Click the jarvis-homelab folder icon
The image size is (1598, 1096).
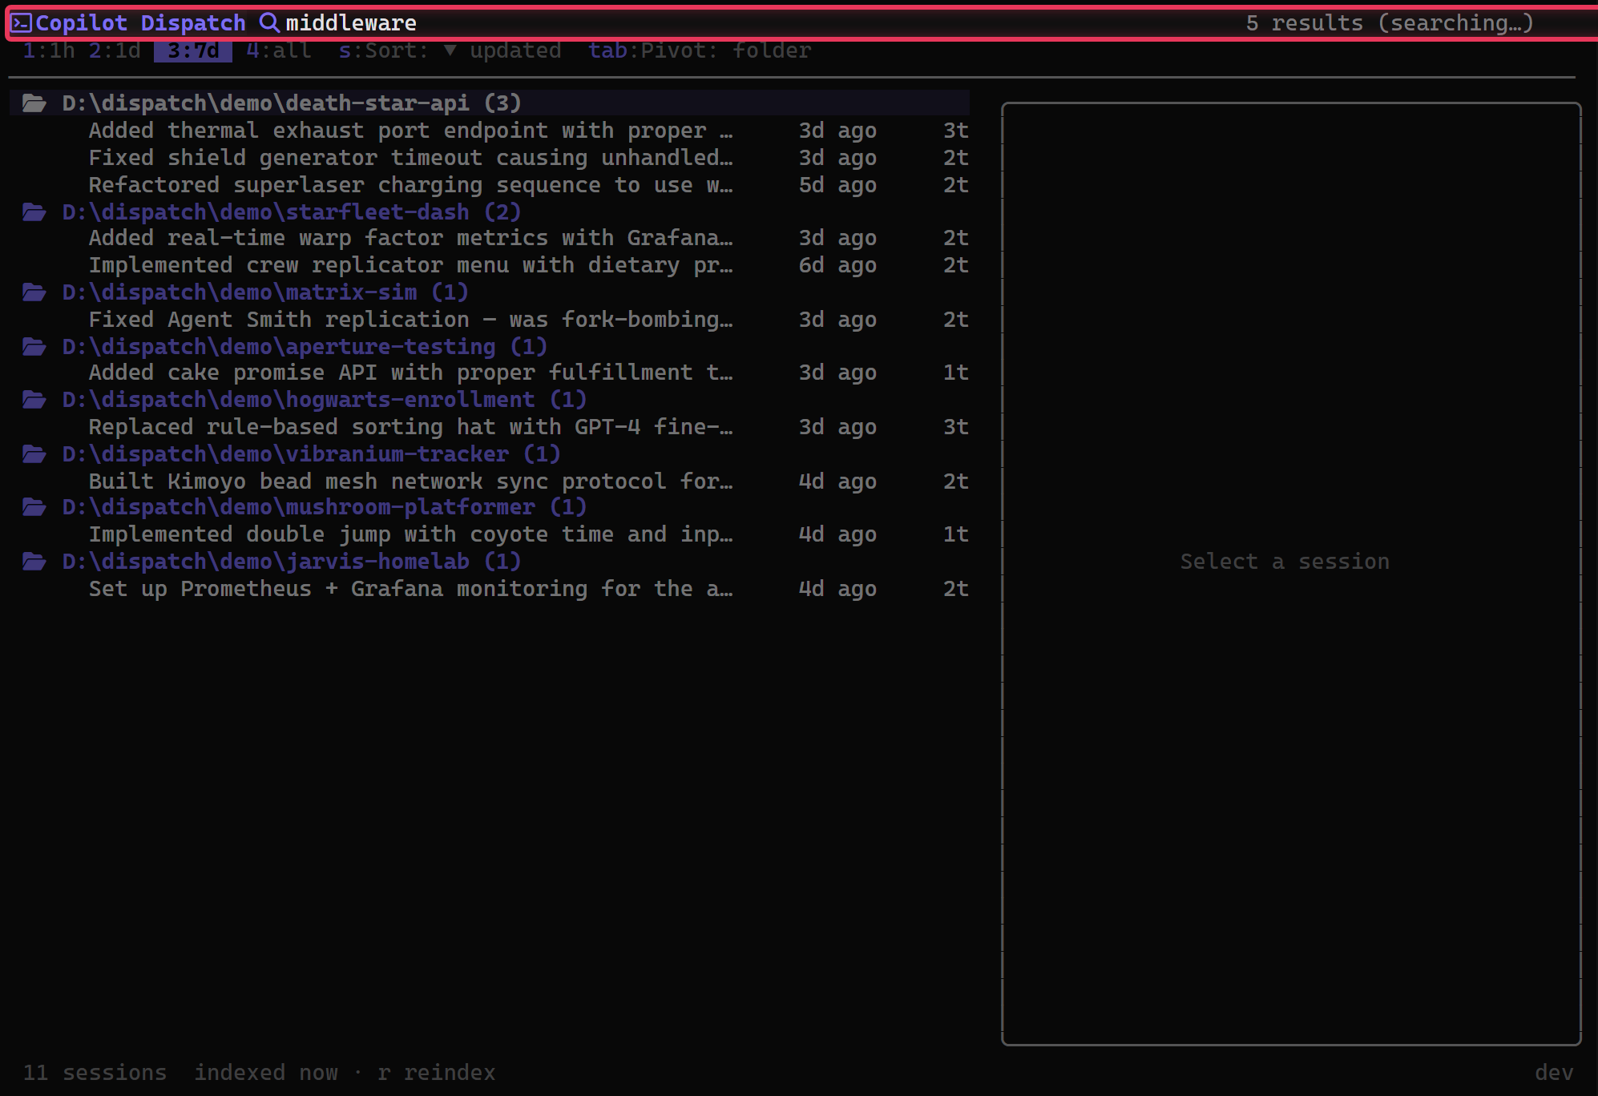tap(35, 561)
